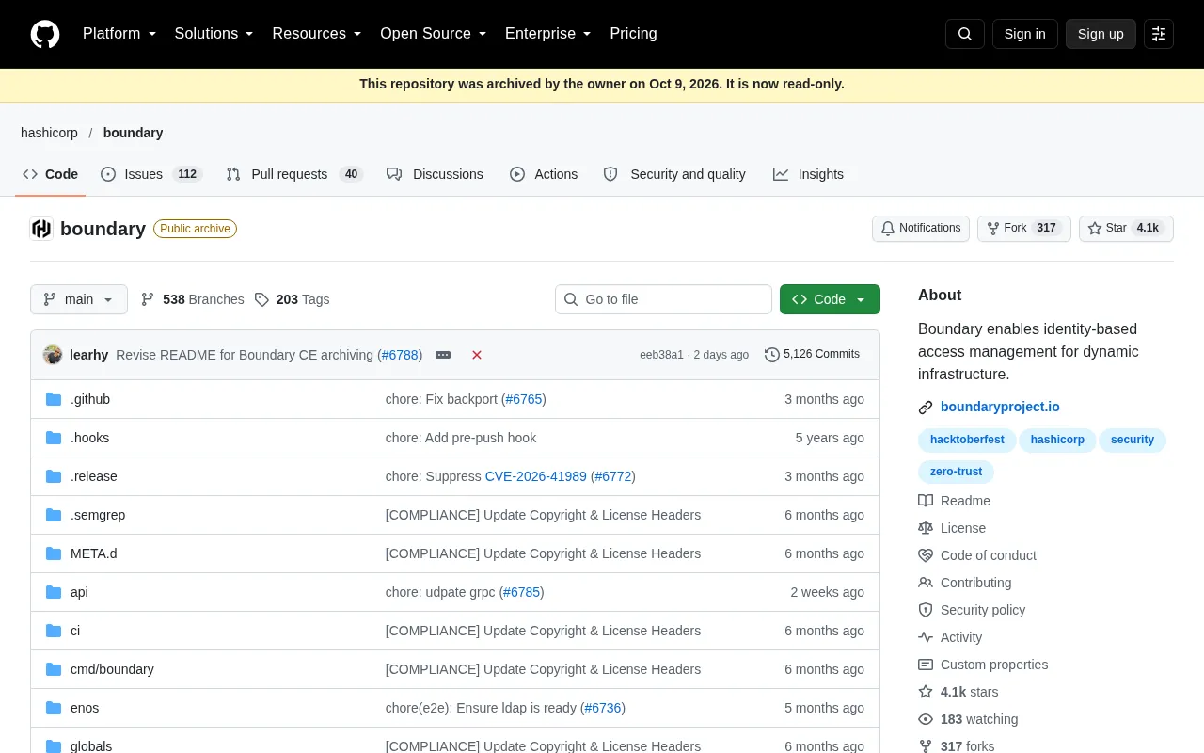Open the zero-trust topic tag
The width and height of the screenshot is (1204, 753).
coord(956,472)
